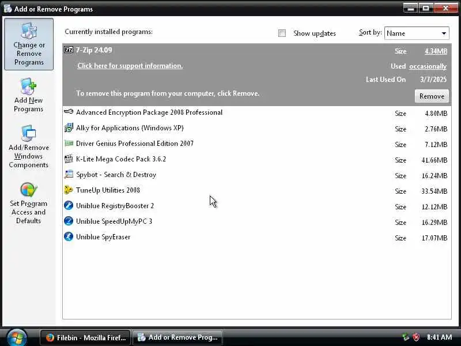Open Add/Remove Windows Components icon
The height and width of the screenshot is (346, 461).
28,133
